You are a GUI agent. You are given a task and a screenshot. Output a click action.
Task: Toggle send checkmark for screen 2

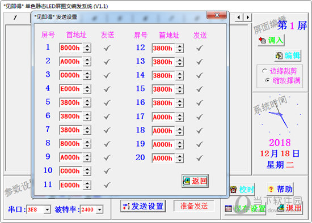coord(107,62)
